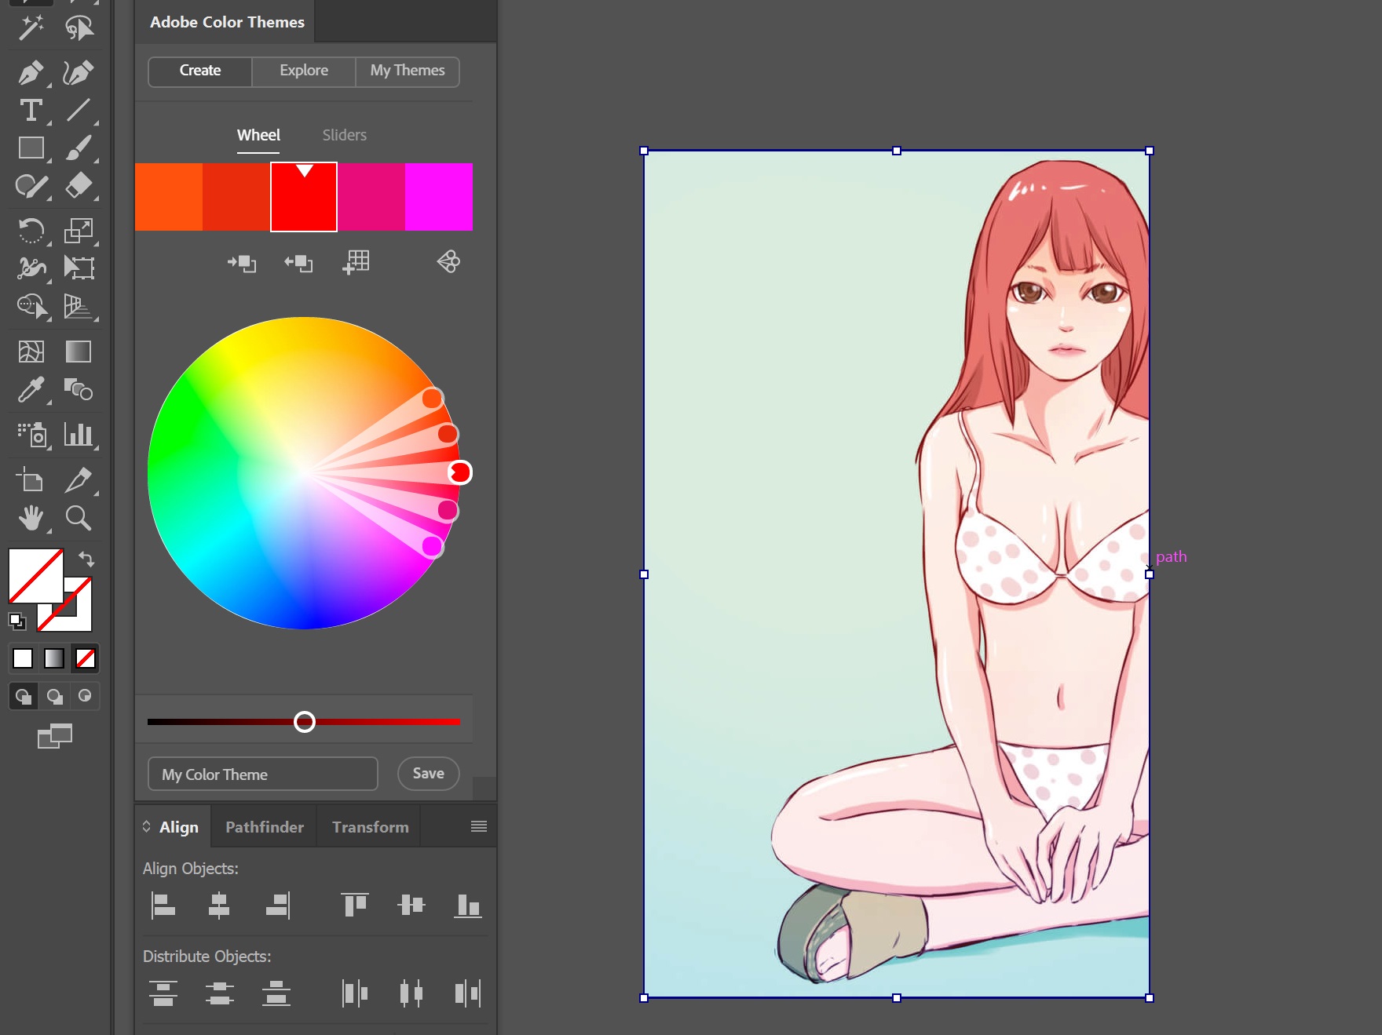Image resolution: width=1382 pixels, height=1035 pixels.
Task: Select the Eyedropper tool
Action: (31, 389)
